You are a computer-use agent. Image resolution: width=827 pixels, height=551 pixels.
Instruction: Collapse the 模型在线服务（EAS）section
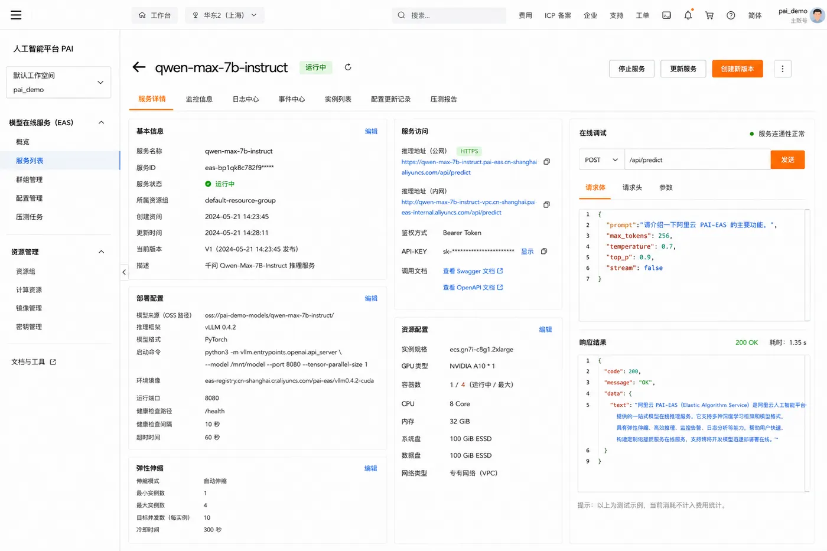coord(101,123)
